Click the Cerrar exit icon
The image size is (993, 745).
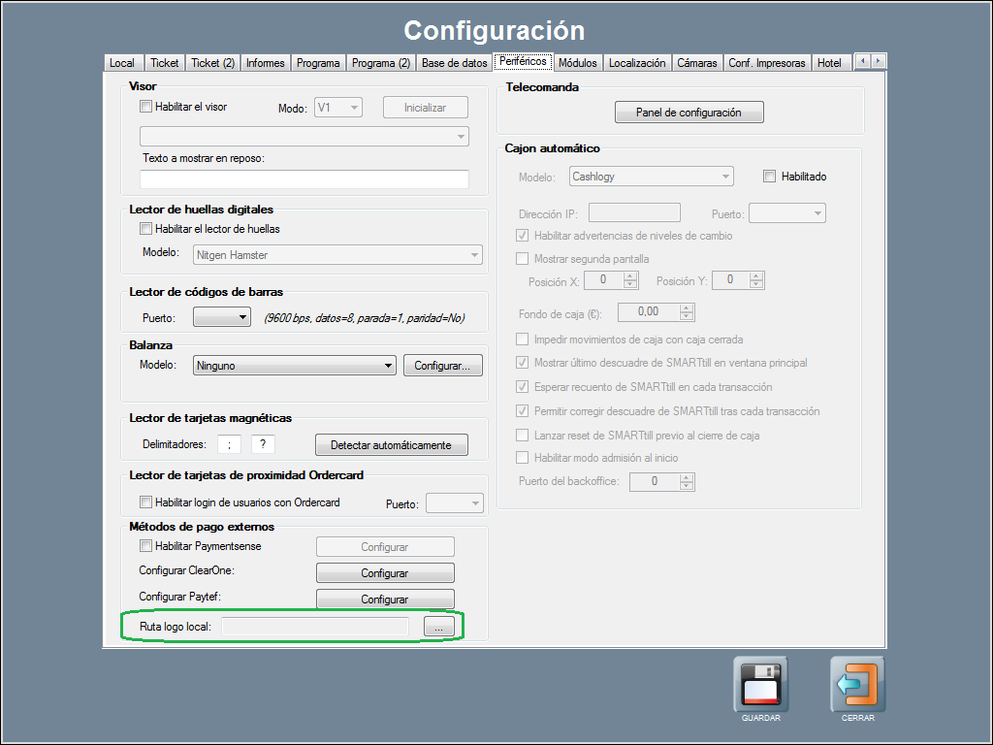tap(857, 685)
